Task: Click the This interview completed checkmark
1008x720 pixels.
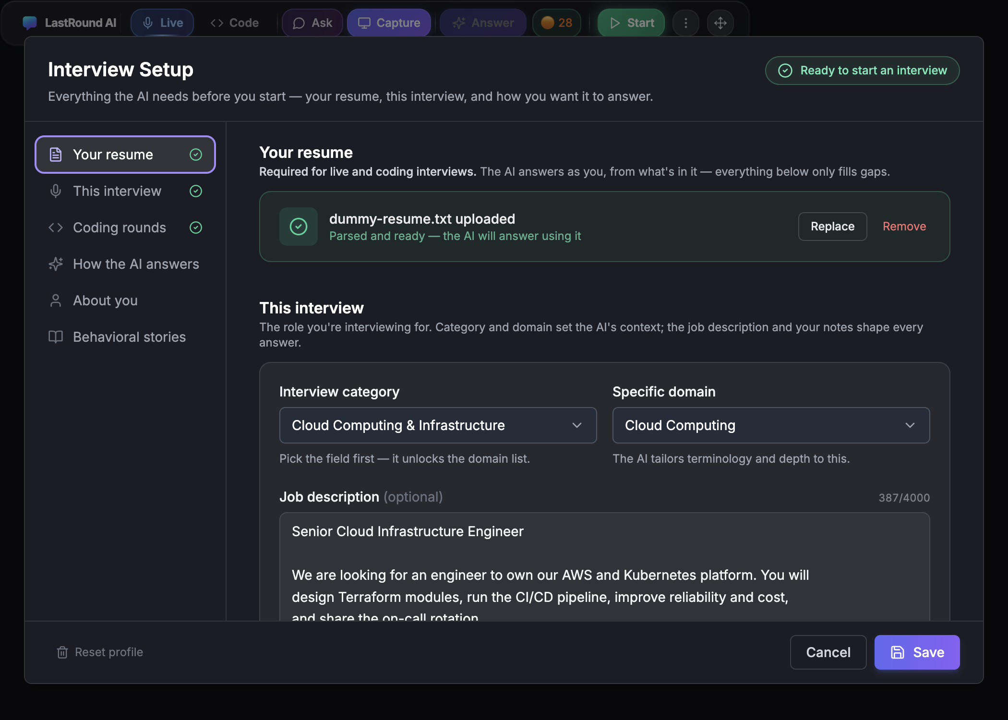Action: [x=196, y=191]
